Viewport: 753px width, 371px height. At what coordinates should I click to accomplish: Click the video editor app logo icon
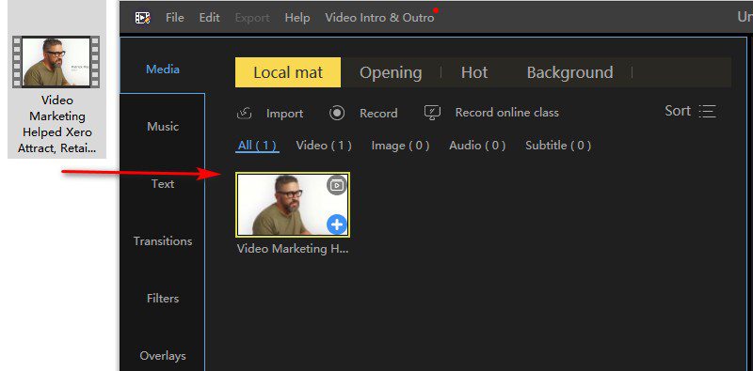pos(143,18)
